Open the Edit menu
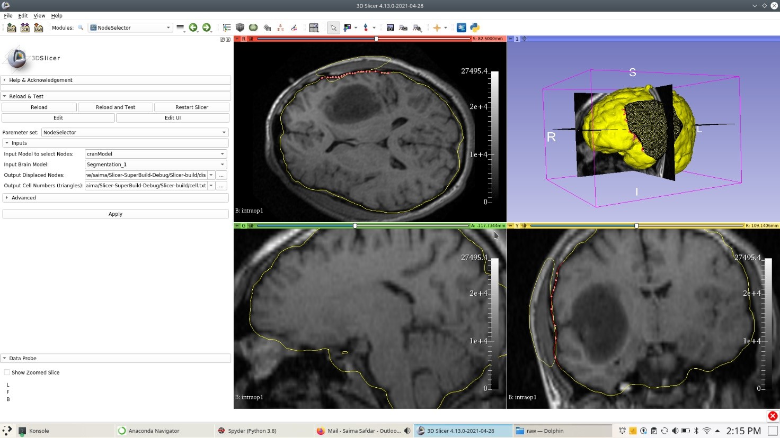Viewport: 780px width, 438px height. point(23,16)
